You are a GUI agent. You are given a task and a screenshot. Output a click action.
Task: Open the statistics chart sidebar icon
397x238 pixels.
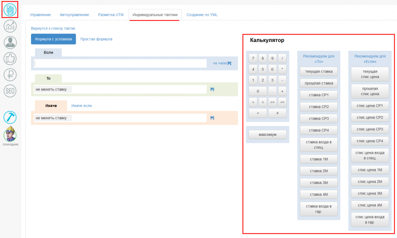[10, 26]
